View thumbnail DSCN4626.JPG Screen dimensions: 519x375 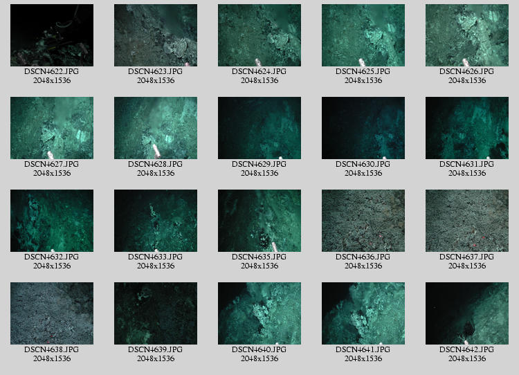click(x=467, y=35)
